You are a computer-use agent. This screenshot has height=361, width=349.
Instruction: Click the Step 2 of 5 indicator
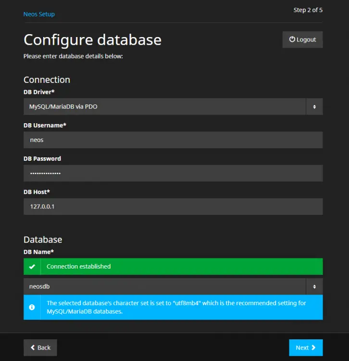pos(308,10)
